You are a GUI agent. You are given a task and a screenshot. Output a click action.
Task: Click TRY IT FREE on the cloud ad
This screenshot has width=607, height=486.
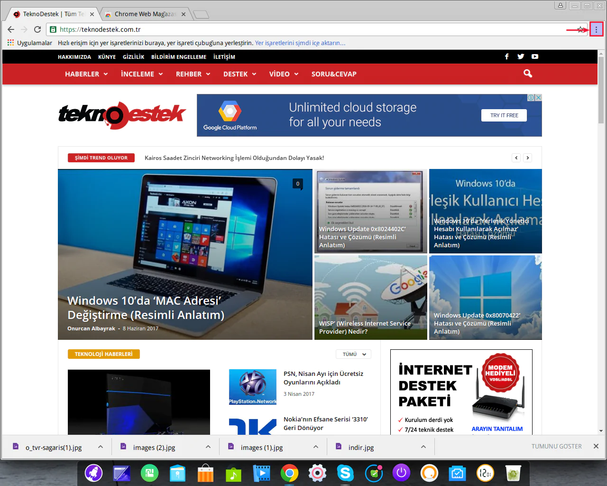coord(504,115)
